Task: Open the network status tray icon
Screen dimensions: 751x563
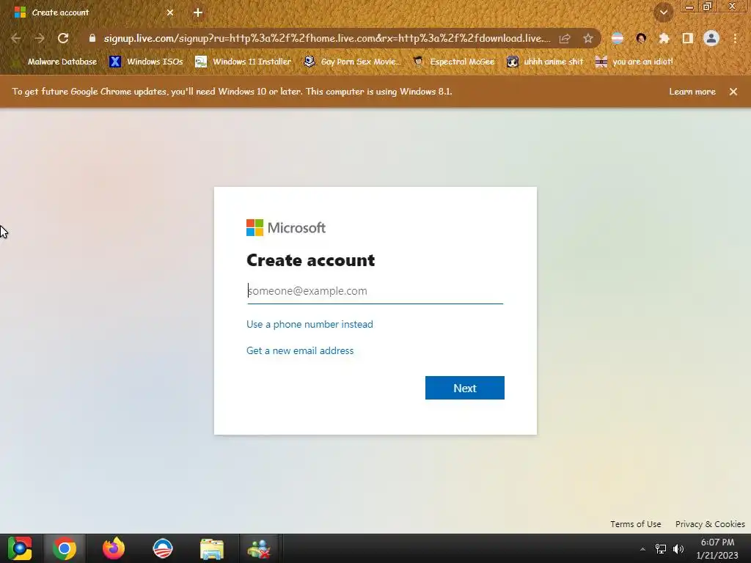Action: coord(661,548)
